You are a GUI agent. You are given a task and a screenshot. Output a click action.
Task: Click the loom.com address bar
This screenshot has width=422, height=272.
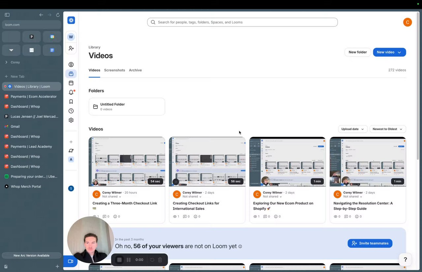click(32, 25)
